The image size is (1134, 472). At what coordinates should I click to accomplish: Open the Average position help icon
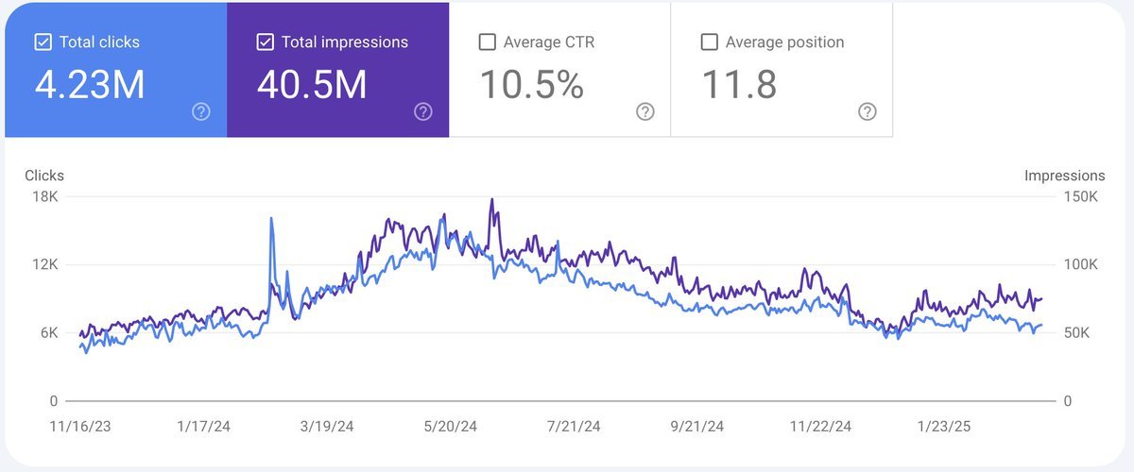click(868, 111)
